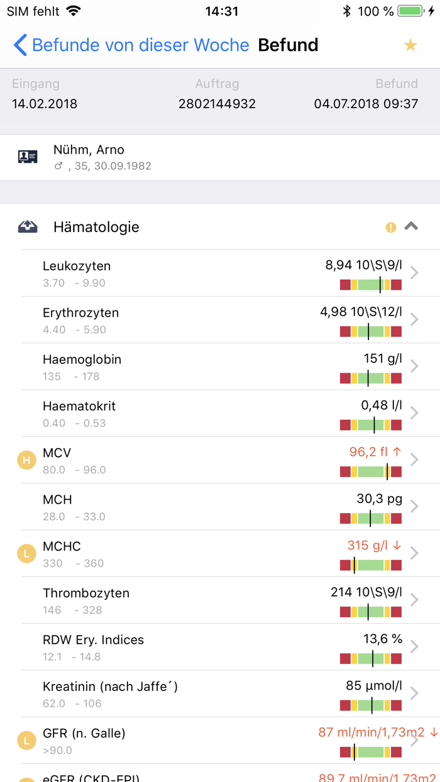Select the Thrombozyten result row
The width and height of the screenshot is (440, 782).
(220, 600)
